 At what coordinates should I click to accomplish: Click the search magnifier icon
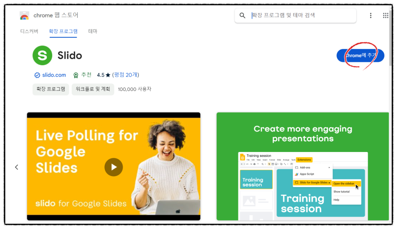(x=242, y=15)
